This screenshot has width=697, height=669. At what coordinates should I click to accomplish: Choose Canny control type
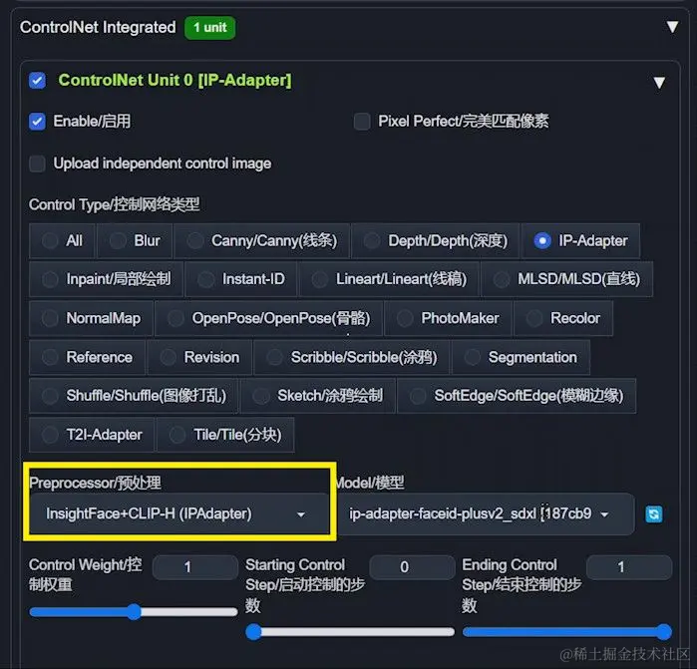[x=262, y=241]
